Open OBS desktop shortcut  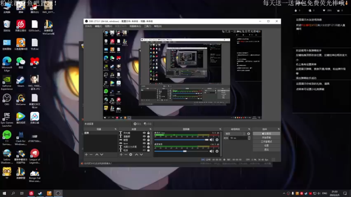[7, 100]
